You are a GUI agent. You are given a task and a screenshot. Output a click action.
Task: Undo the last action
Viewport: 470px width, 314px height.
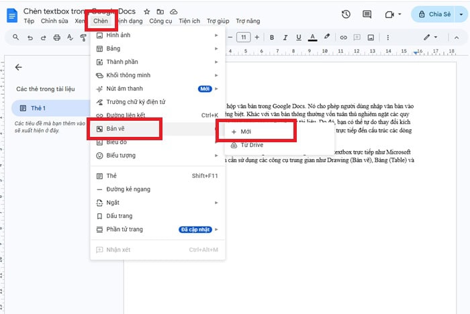coord(30,38)
